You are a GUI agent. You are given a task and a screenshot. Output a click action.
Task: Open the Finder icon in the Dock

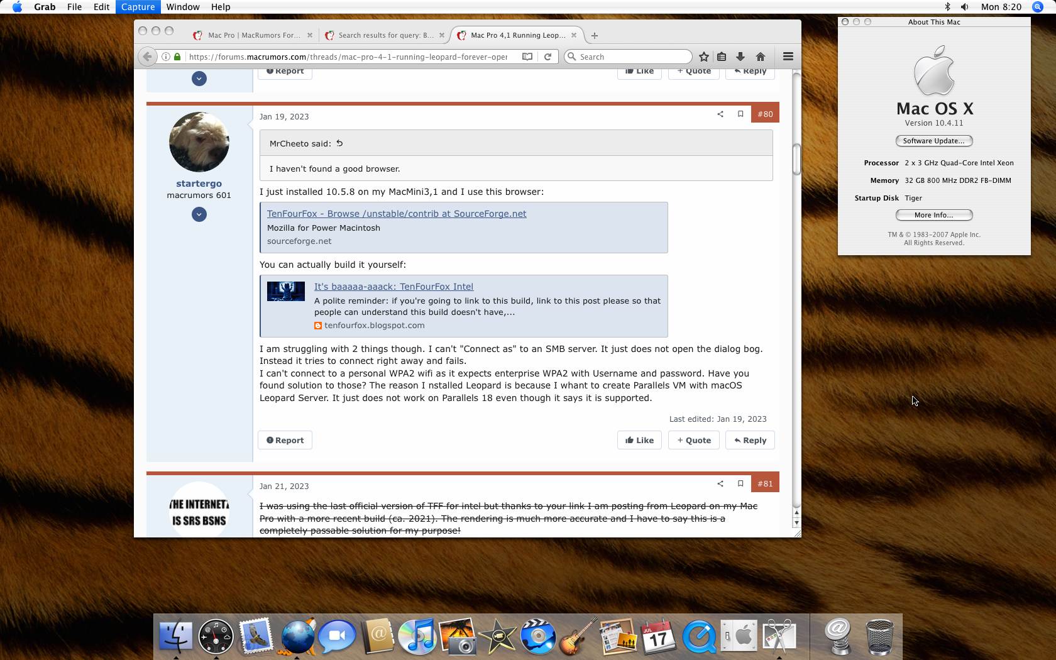point(176,636)
